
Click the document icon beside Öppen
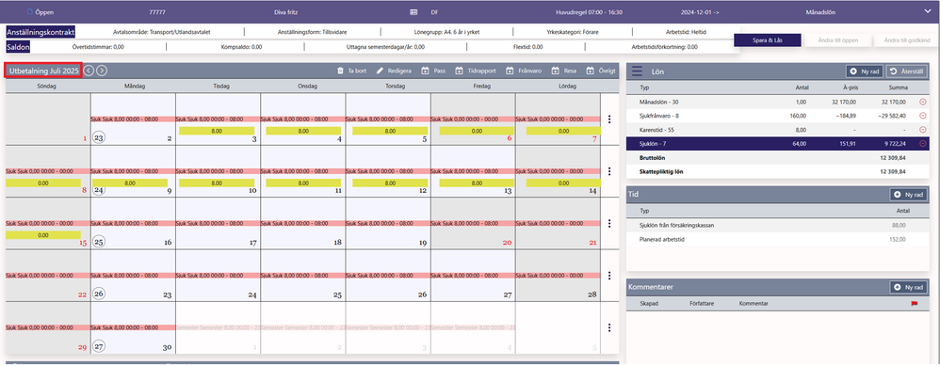(30, 11)
